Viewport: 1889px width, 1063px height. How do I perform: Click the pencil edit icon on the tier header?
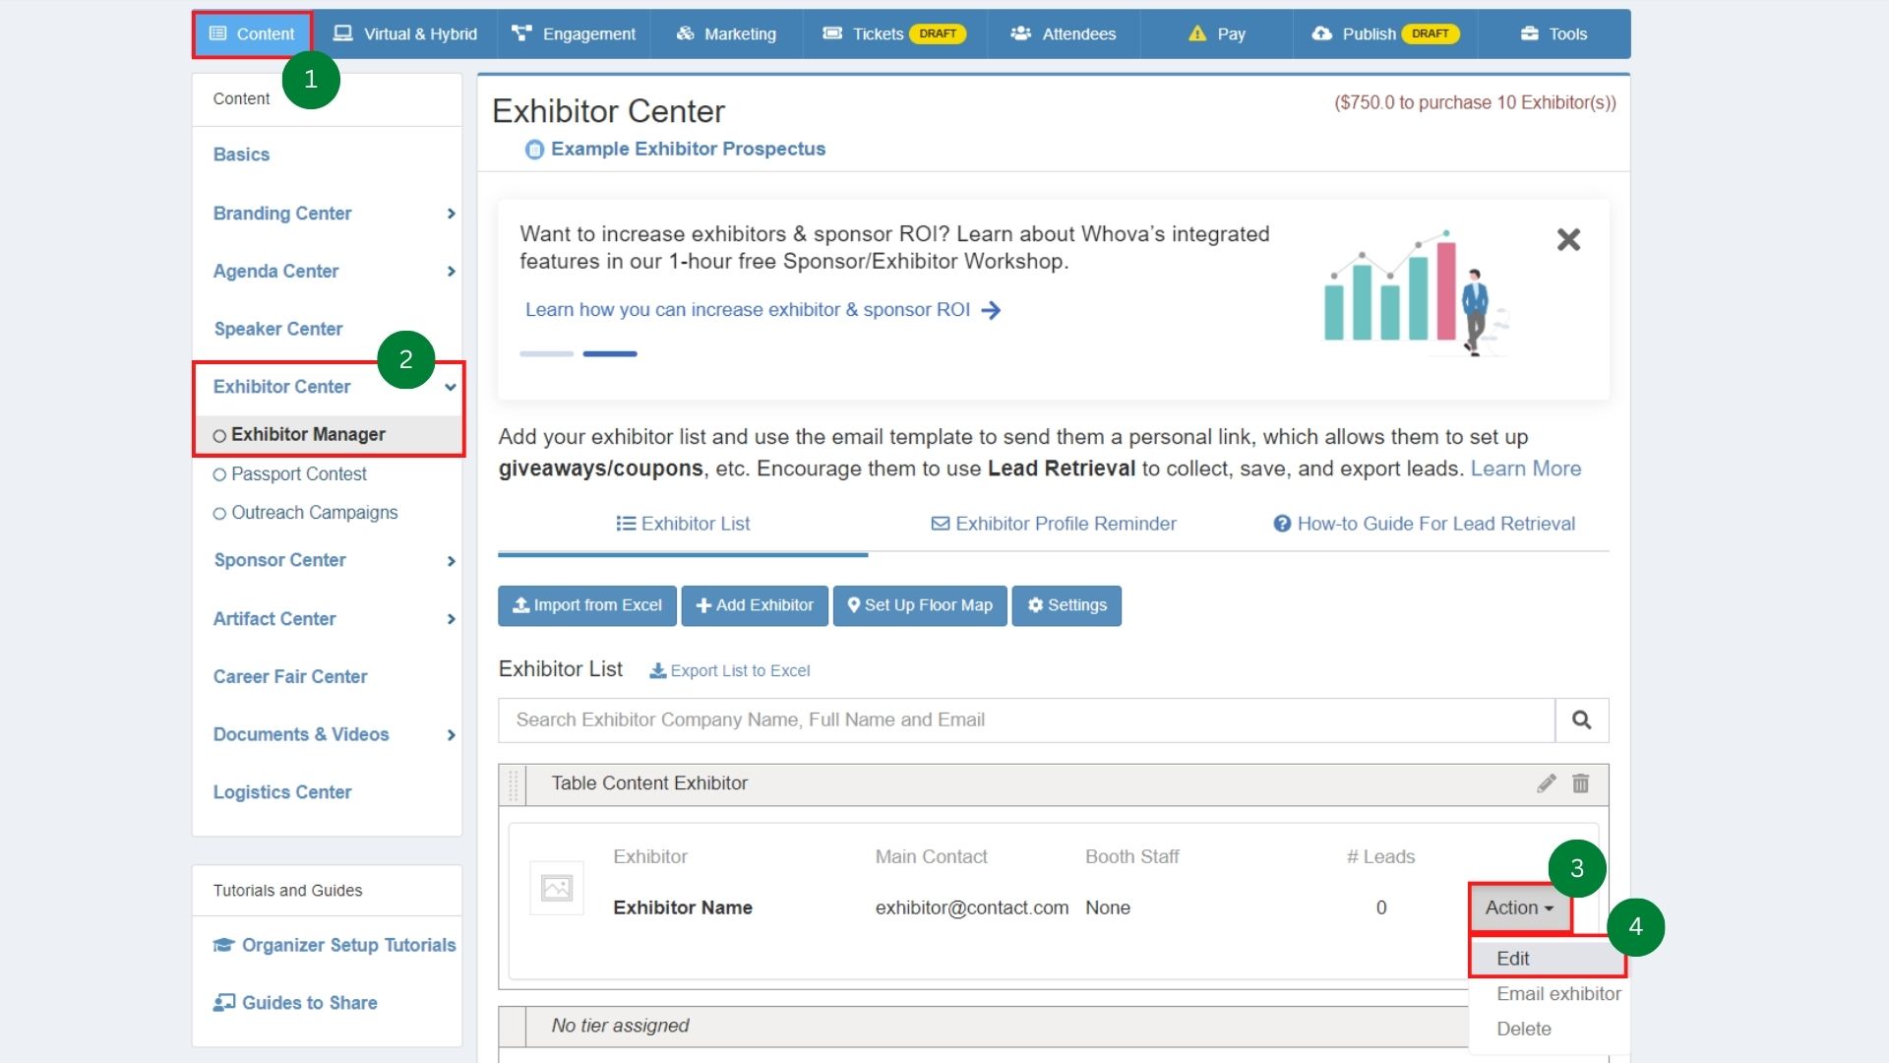point(1547,783)
